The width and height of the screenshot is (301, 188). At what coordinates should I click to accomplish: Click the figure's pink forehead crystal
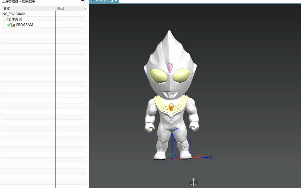pos(170,67)
